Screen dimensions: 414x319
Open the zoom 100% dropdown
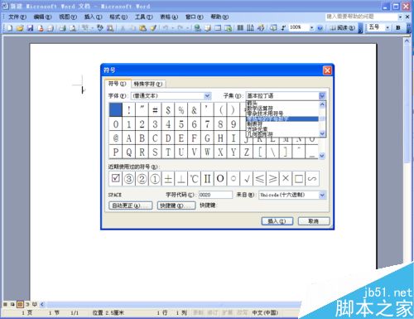click(311, 27)
